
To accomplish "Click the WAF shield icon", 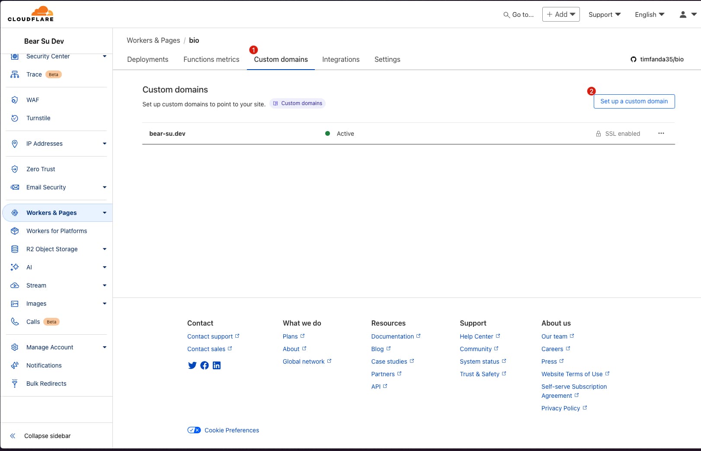I will [15, 100].
